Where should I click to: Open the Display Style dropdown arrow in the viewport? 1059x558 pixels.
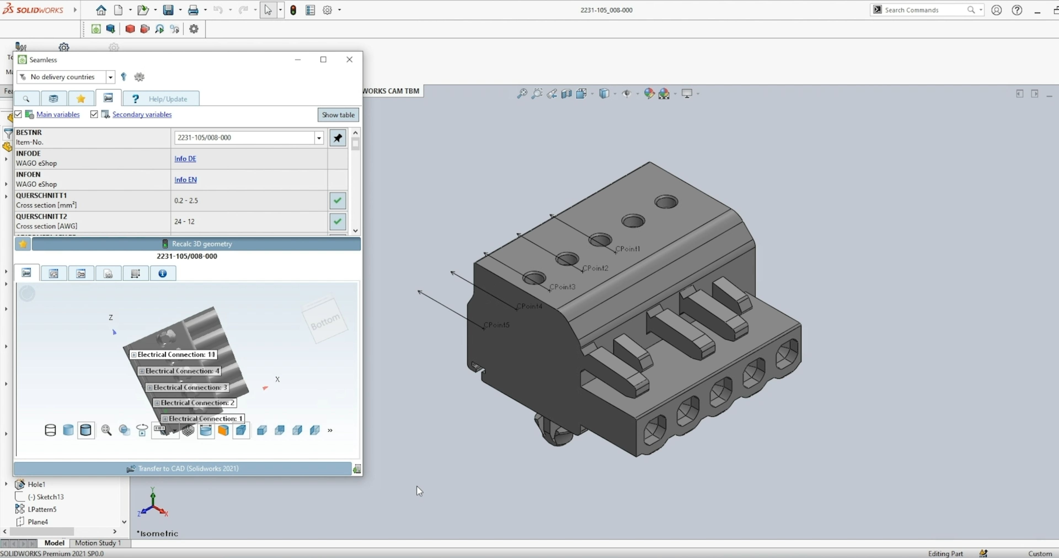pyautogui.click(x=615, y=94)
